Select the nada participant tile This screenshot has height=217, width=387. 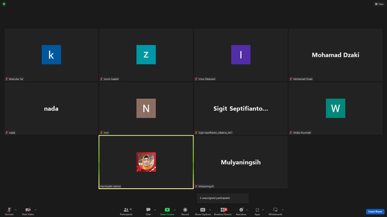(51, 108)
